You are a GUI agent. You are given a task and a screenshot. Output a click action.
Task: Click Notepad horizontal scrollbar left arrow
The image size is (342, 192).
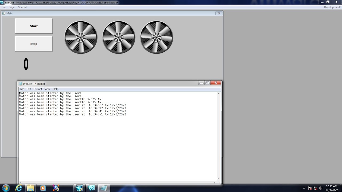point(21,183)
